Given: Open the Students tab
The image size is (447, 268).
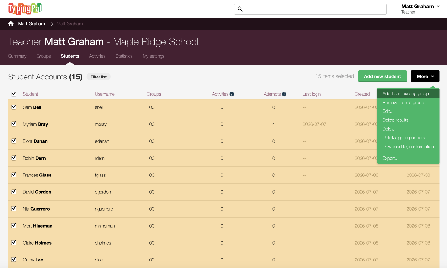Looking at the screenshot, I should pos(70,56).
